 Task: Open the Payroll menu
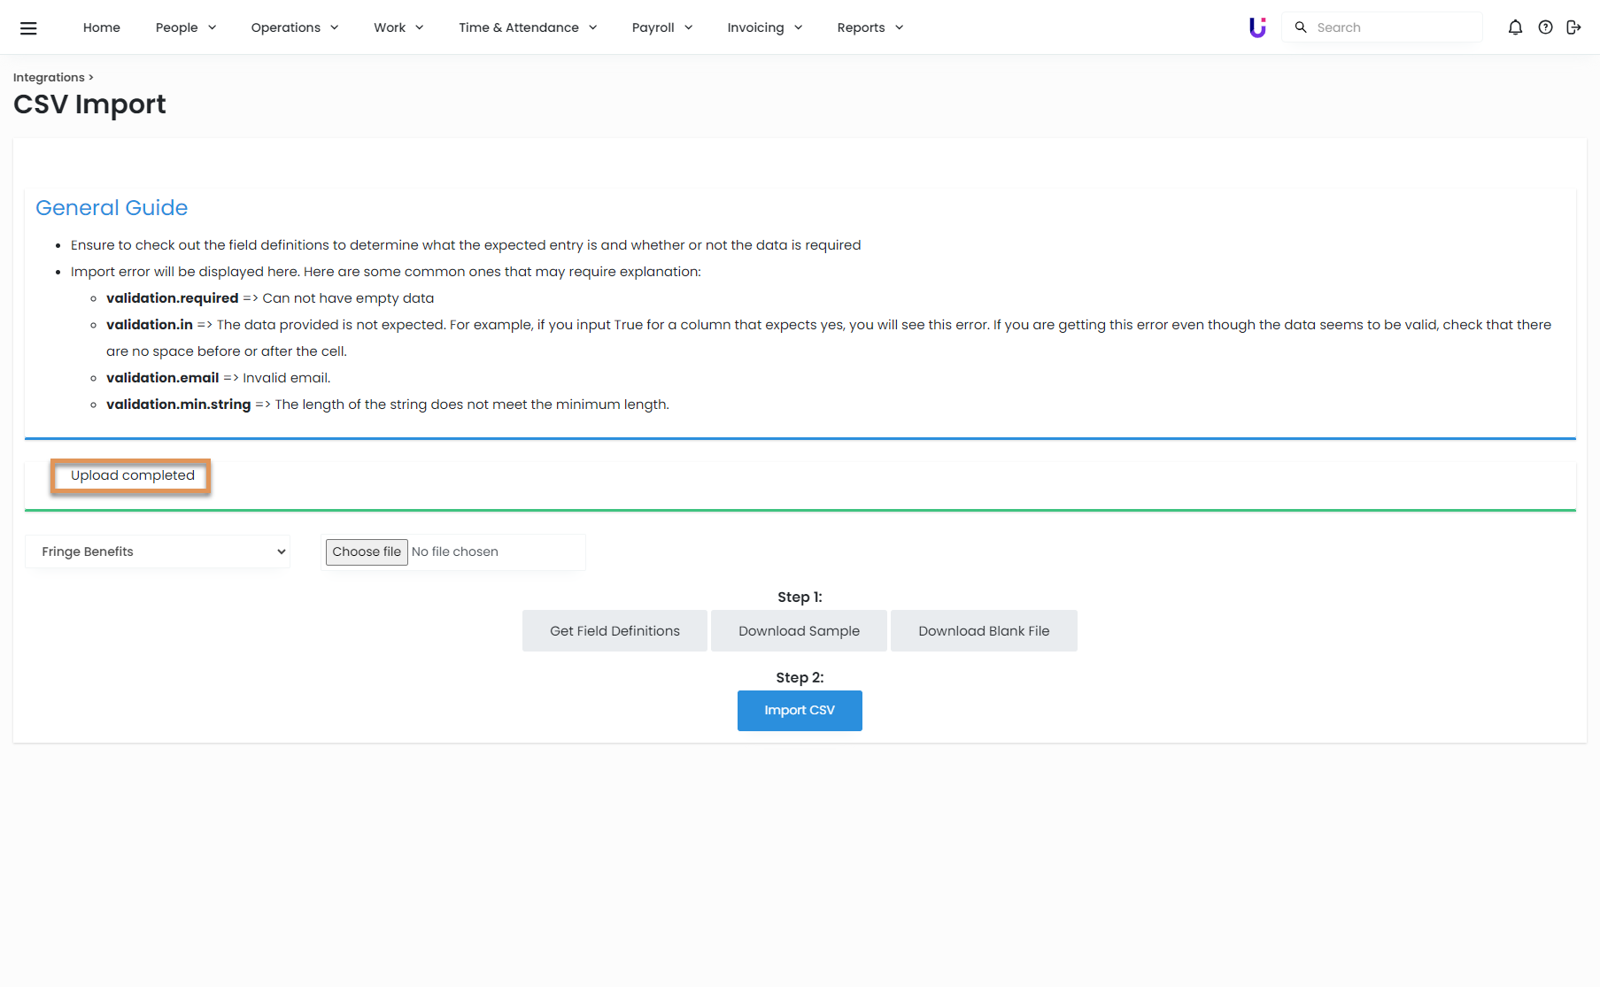click(662, 27)
